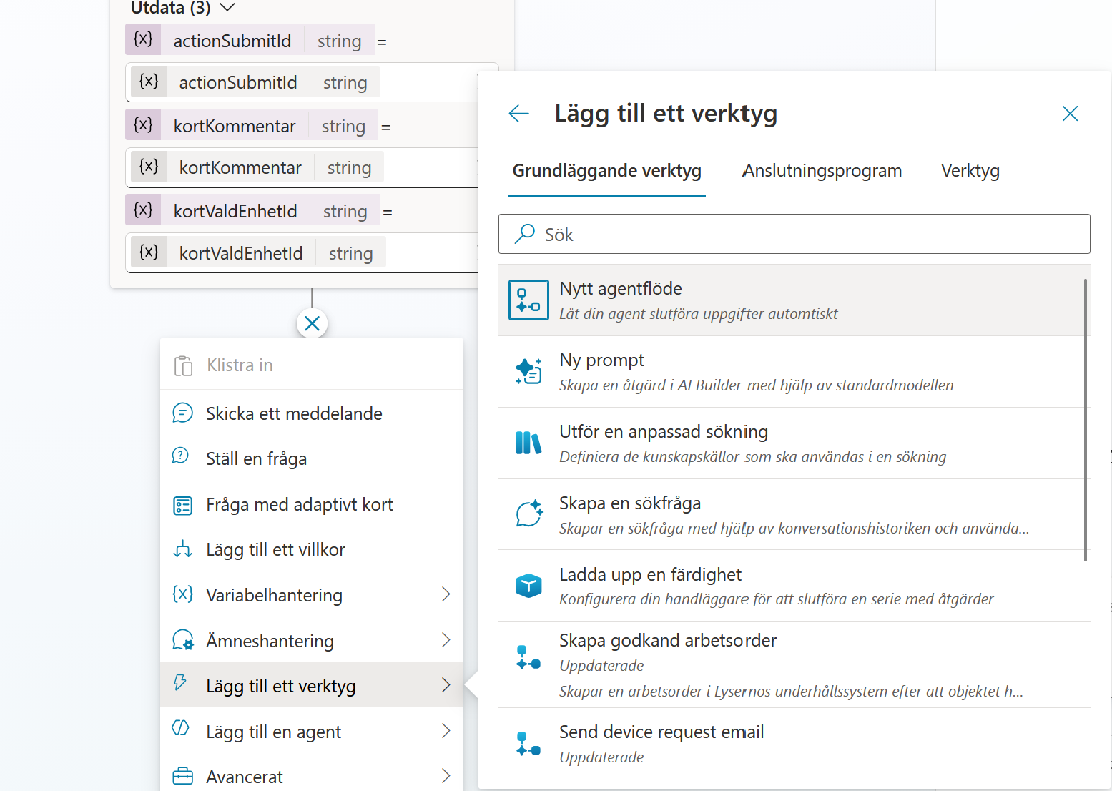This screenshot has height=791, width=1112.
Task: Expand the Avancerat submenu arrow
Action: coord(446,776)
